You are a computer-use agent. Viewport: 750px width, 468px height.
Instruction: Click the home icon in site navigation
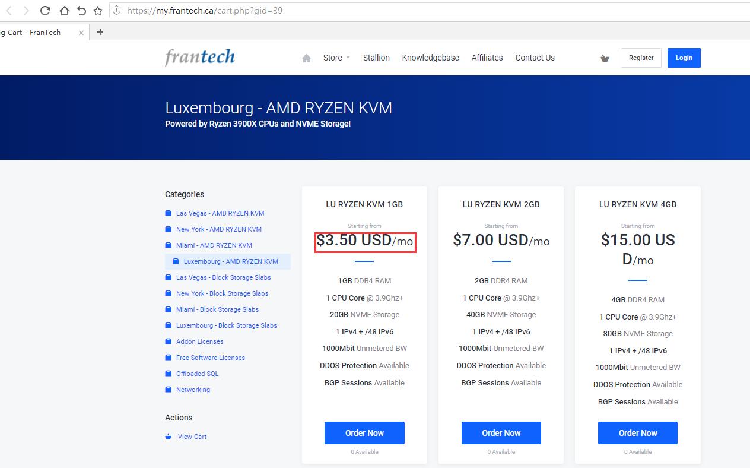(x=306, y=58)
